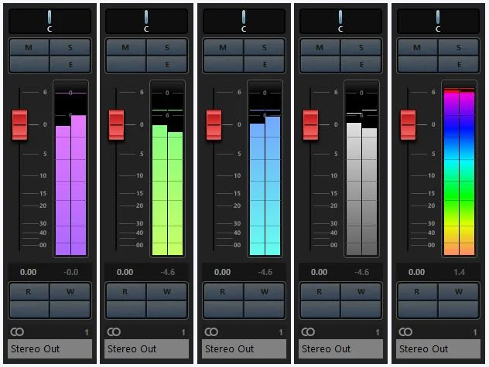489x367 pixels.
Task: Enable Write automation W on purple-meter strip
Action: tap(70, 292)
